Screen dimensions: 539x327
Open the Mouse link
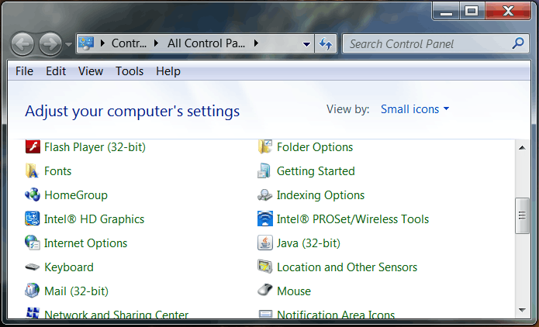point(294,291)
